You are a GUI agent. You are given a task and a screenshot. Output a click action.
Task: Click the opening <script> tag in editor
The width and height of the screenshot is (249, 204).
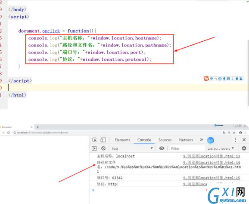[x=19, y=17]
